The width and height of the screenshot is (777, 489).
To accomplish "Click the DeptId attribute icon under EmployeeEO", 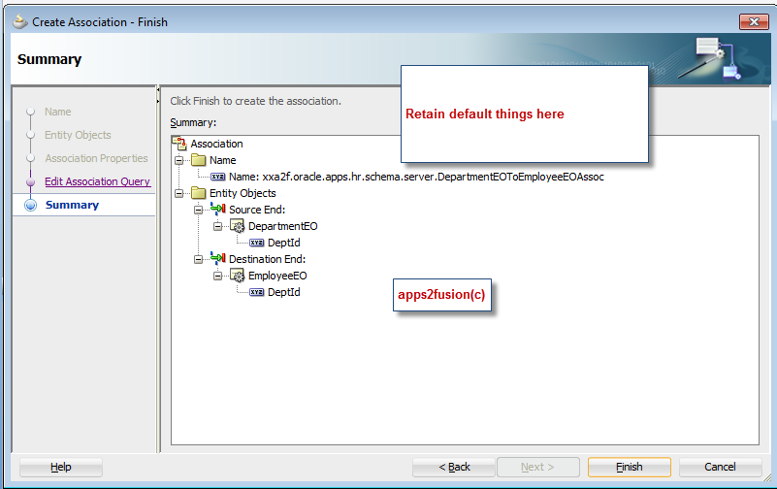I will [257, 292].
